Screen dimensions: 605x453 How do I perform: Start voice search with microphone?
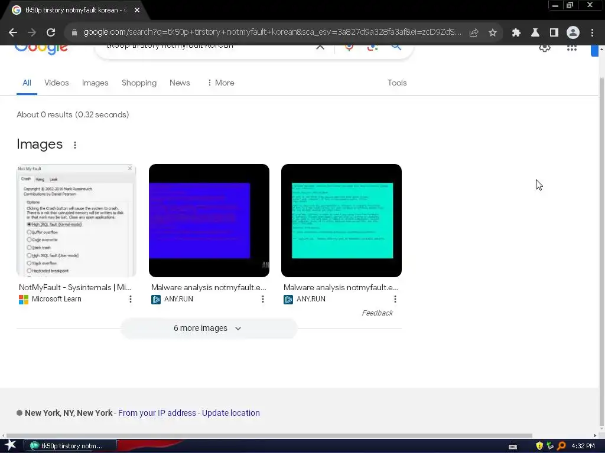(x=349, y=47)
